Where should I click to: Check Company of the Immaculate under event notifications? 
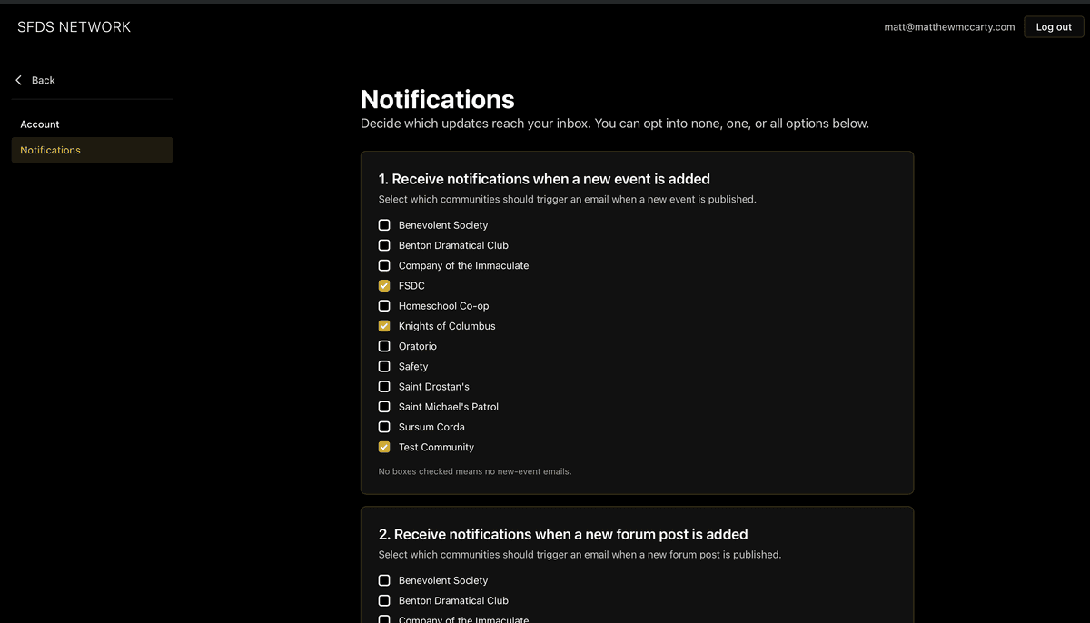click(383, 265)
